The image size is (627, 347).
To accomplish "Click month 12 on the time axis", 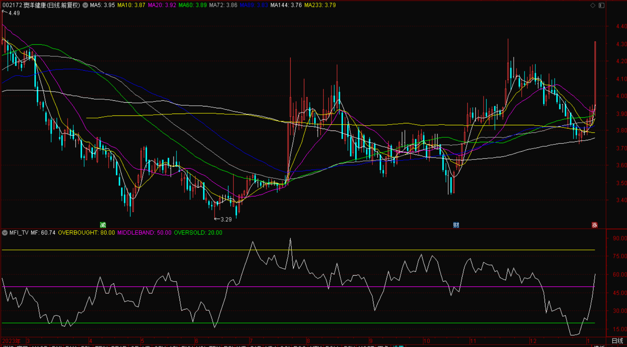I will click(x=533, y=341).
